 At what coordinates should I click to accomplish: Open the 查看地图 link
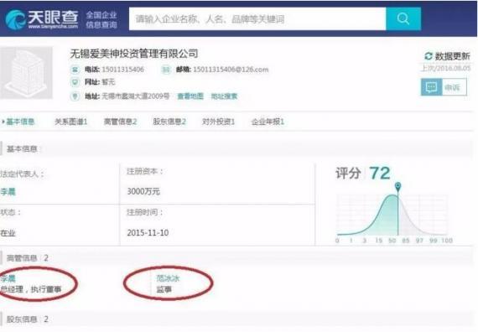click(x=190, y=96)
